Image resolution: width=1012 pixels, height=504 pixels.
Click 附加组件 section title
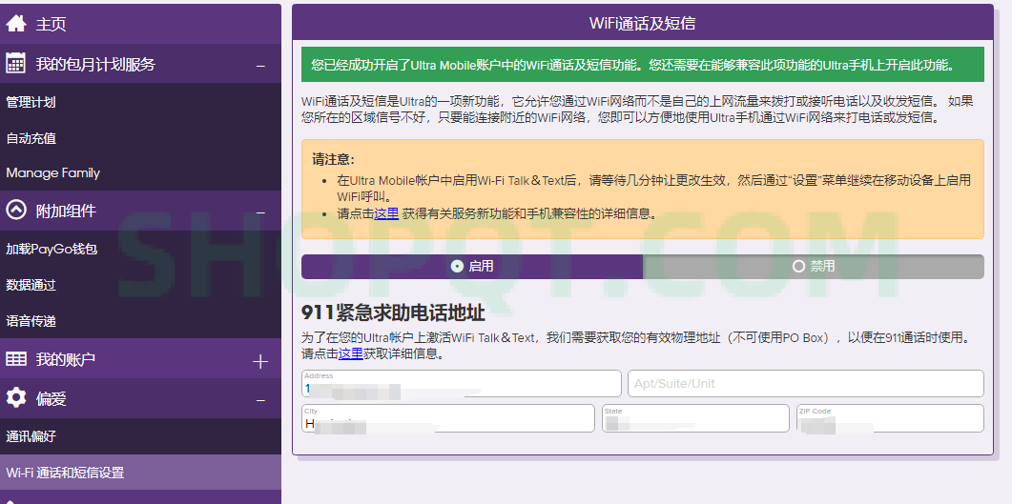pyautogui.click(x=66, y=211)
